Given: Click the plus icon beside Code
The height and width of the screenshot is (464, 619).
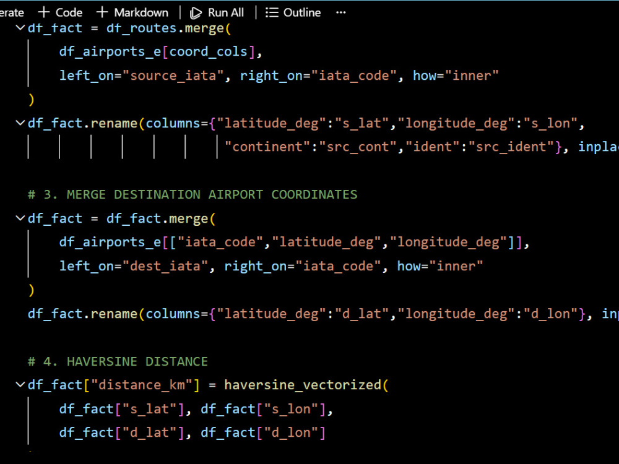Looking at the screenshot, I should pyautogui.click(x=43, y=12).
